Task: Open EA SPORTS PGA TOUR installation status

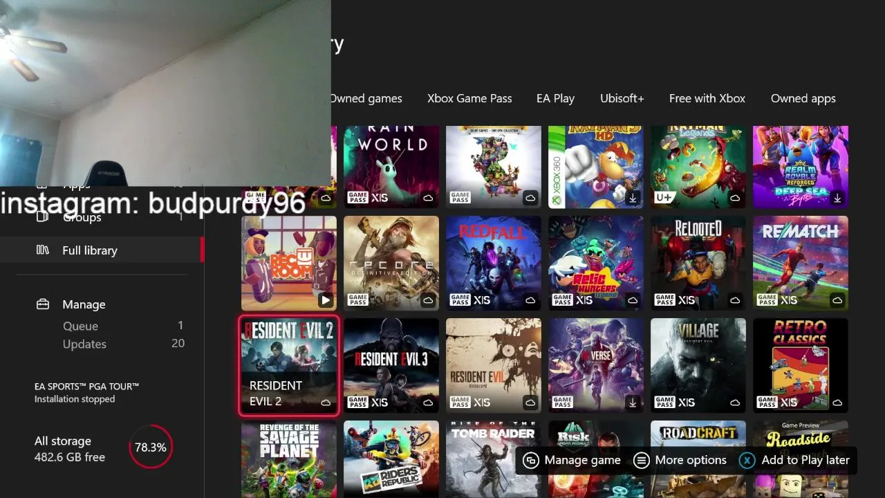Action: coord(86,392)
